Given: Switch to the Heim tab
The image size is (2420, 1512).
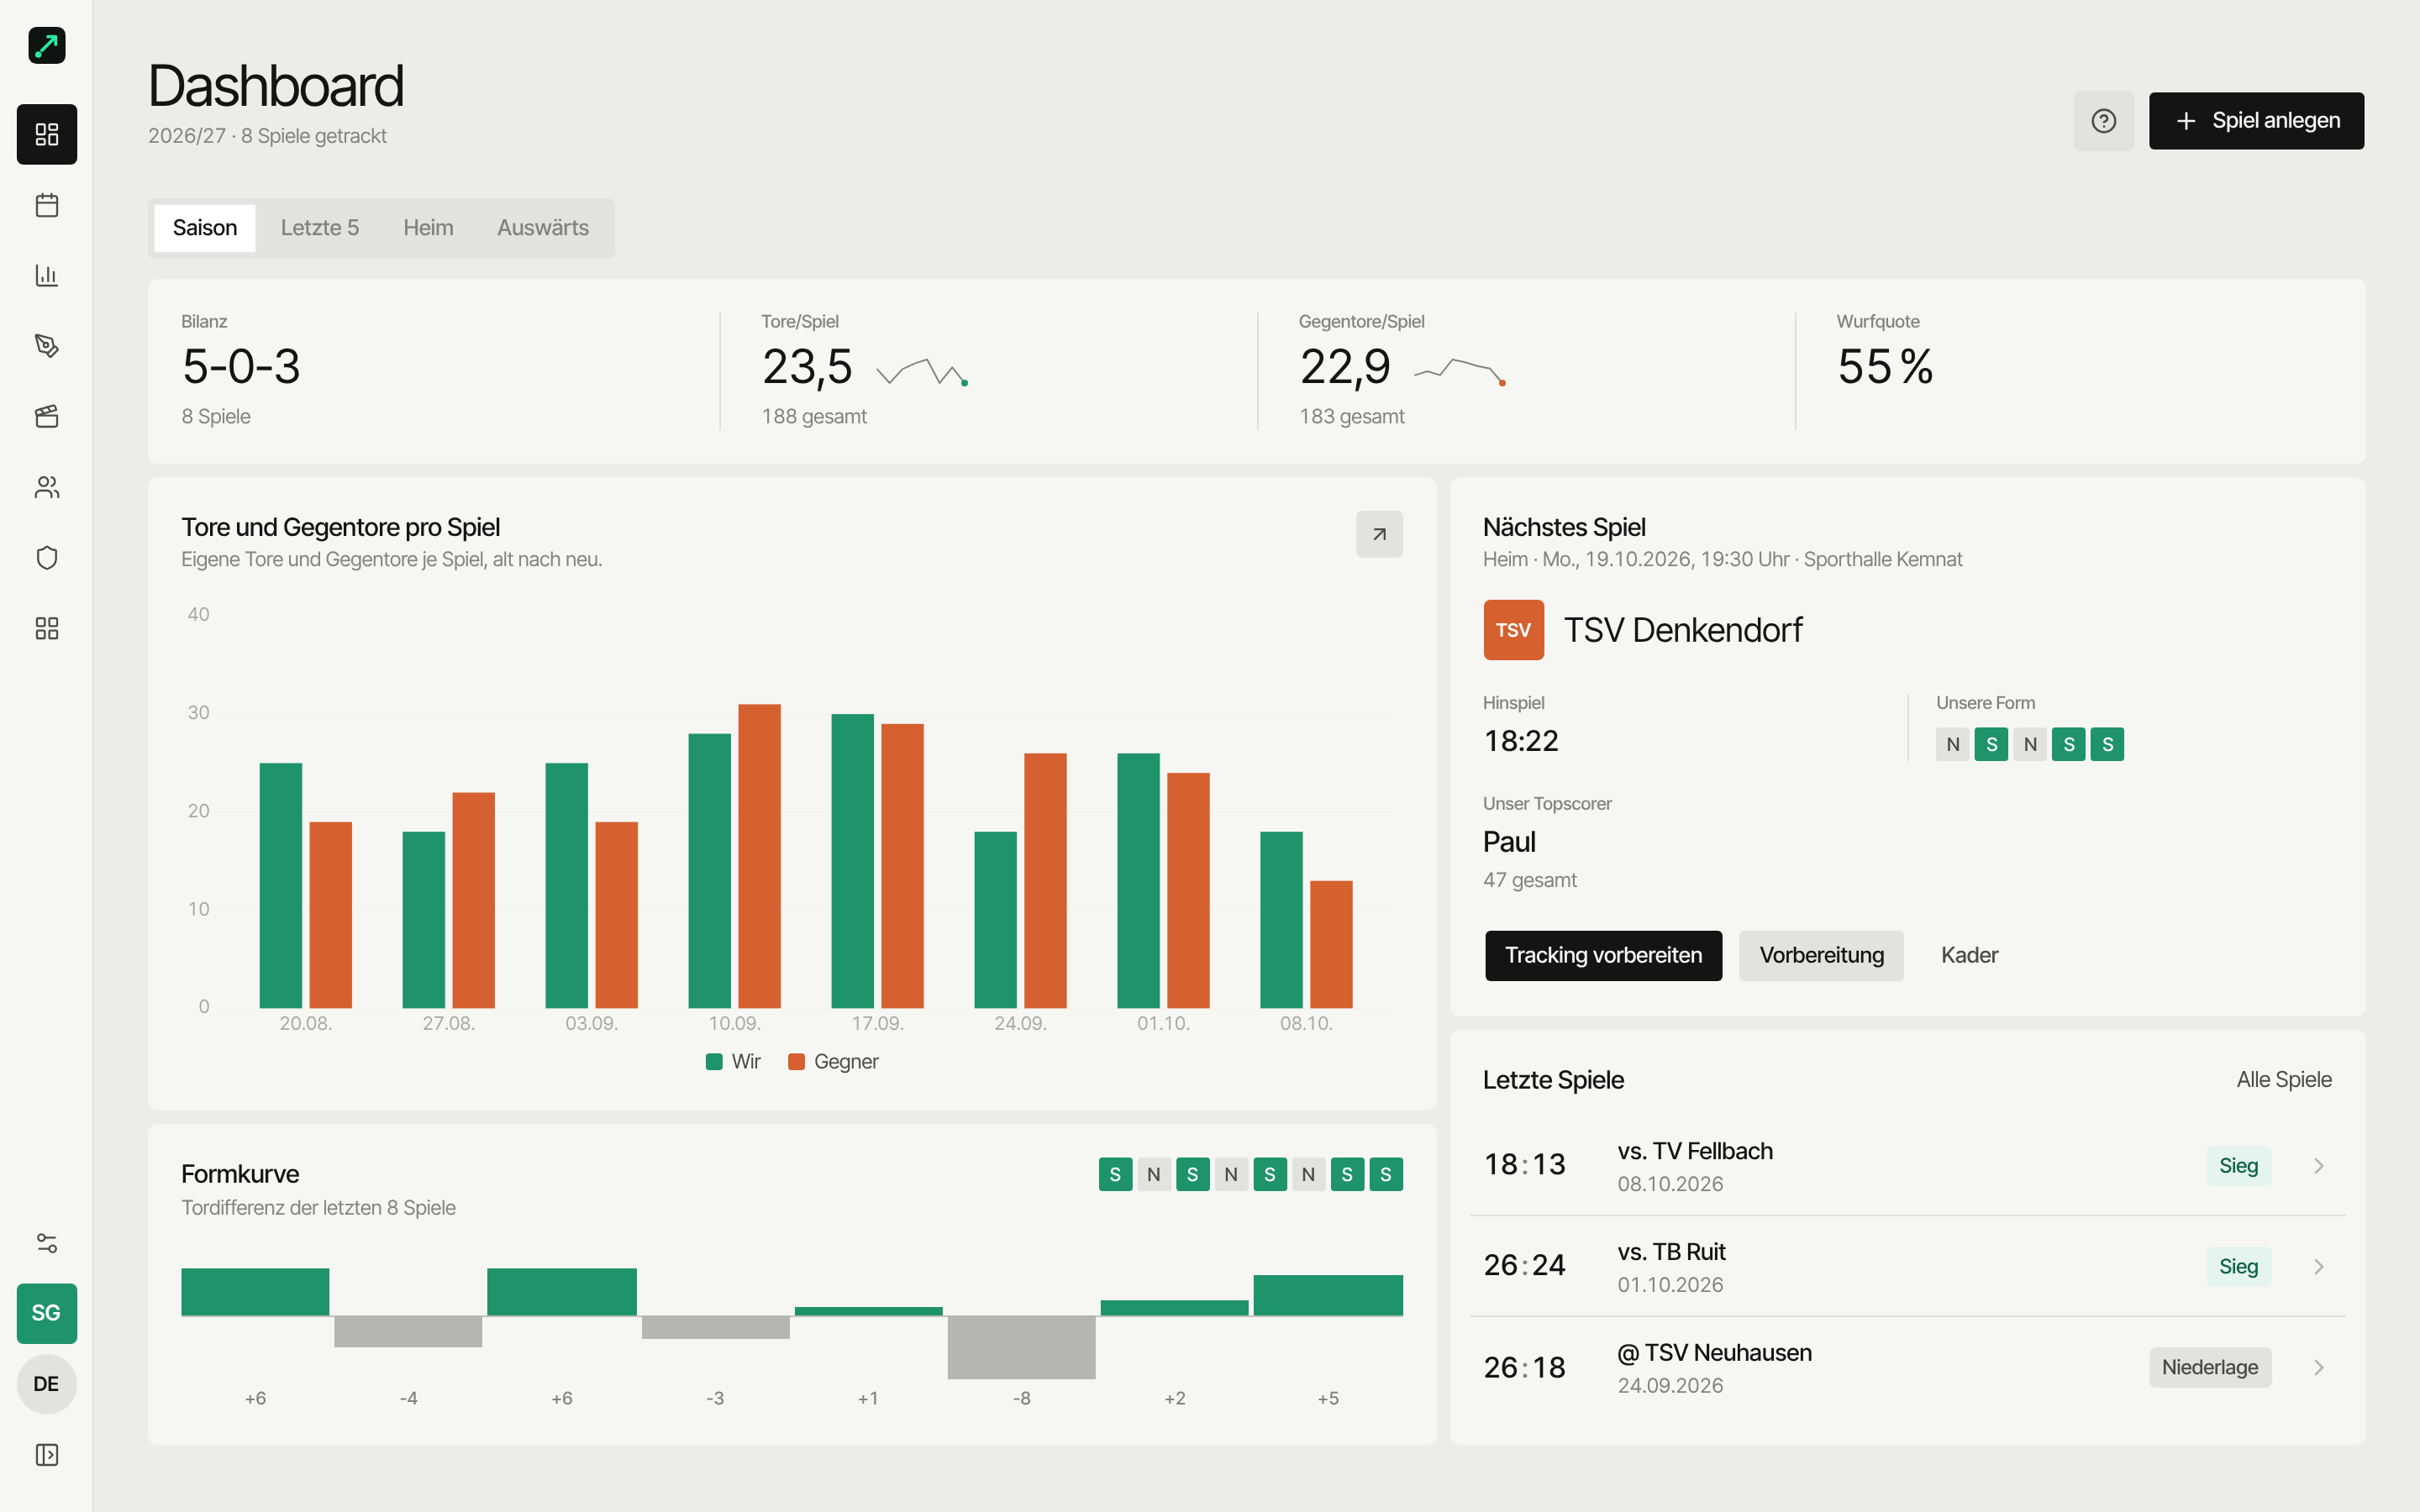Looking at the screenshot, I should (x=428, y=228).
